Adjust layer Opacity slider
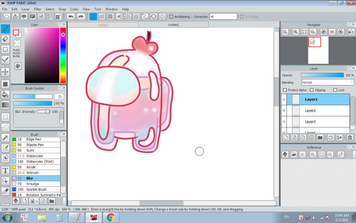This screenshot has height=223, width=356. click(x=322, y=75)
